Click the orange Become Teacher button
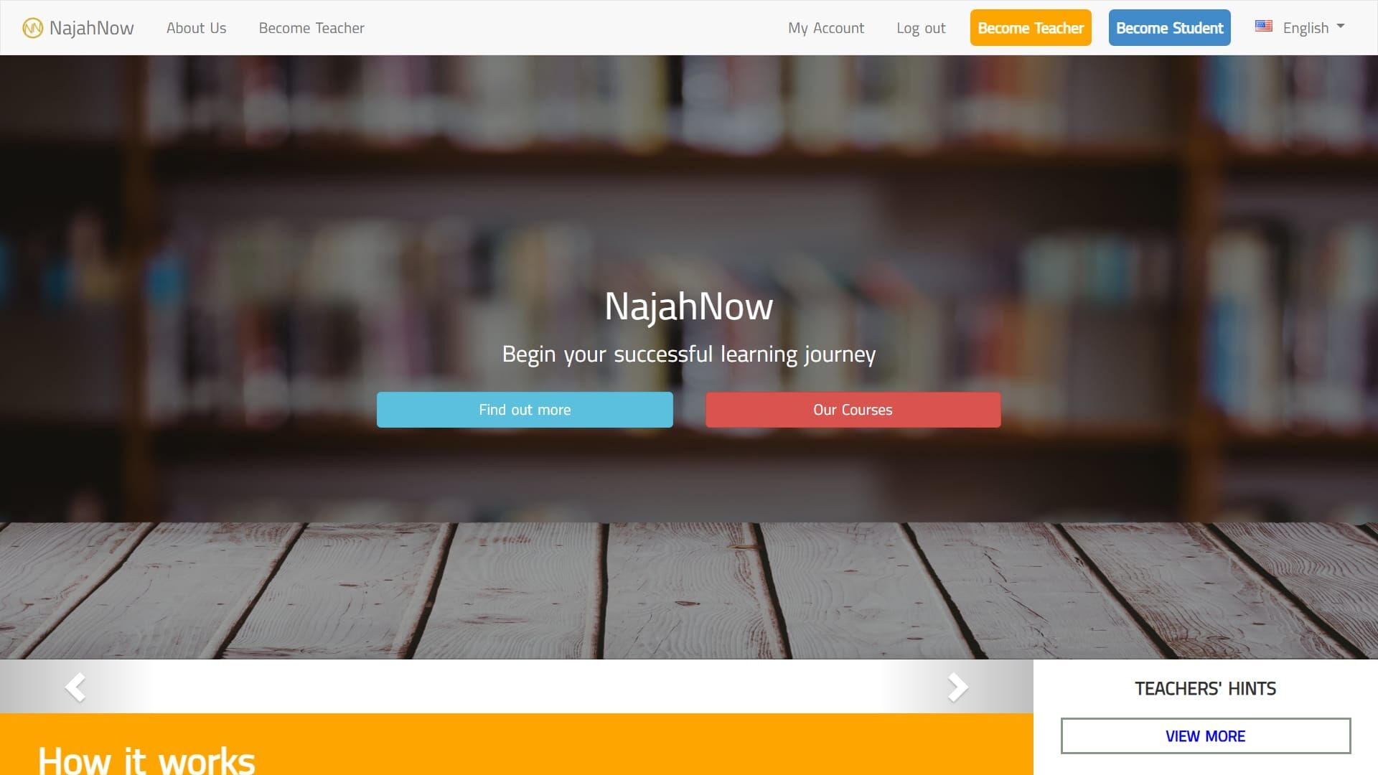This screenshot has height=775, width=1378. click(1031, 28)
